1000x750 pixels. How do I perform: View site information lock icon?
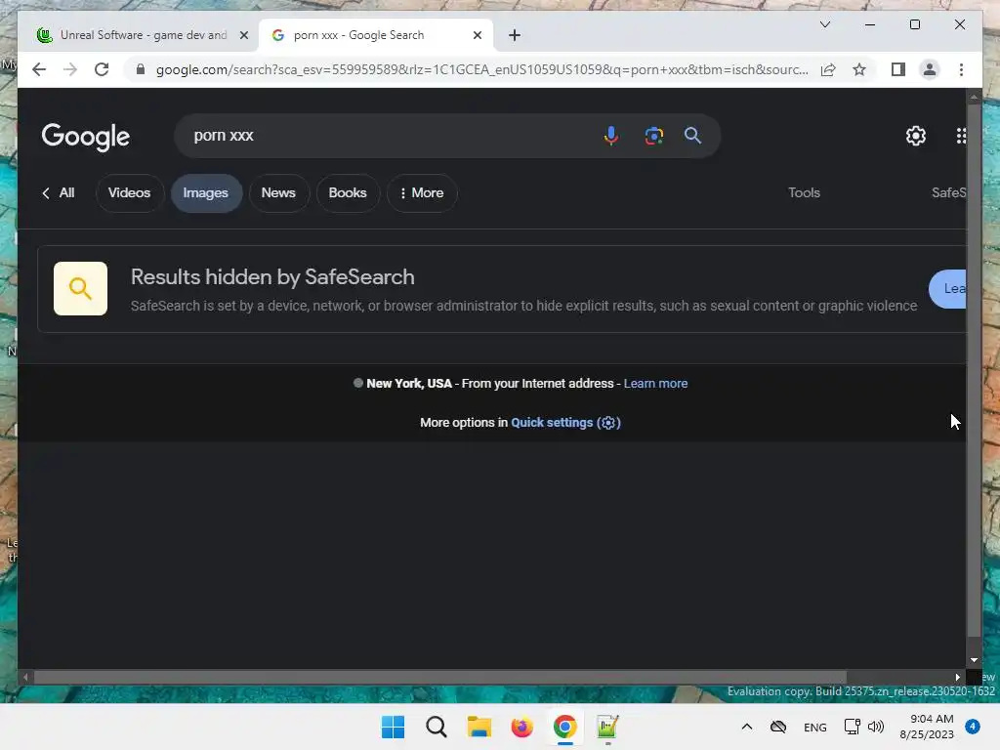point(141,69)
